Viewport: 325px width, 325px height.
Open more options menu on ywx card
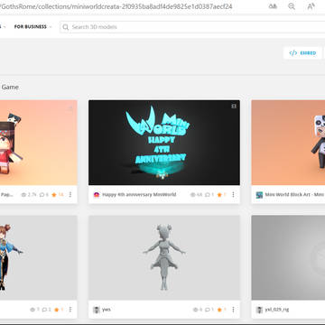click(233, 310)
